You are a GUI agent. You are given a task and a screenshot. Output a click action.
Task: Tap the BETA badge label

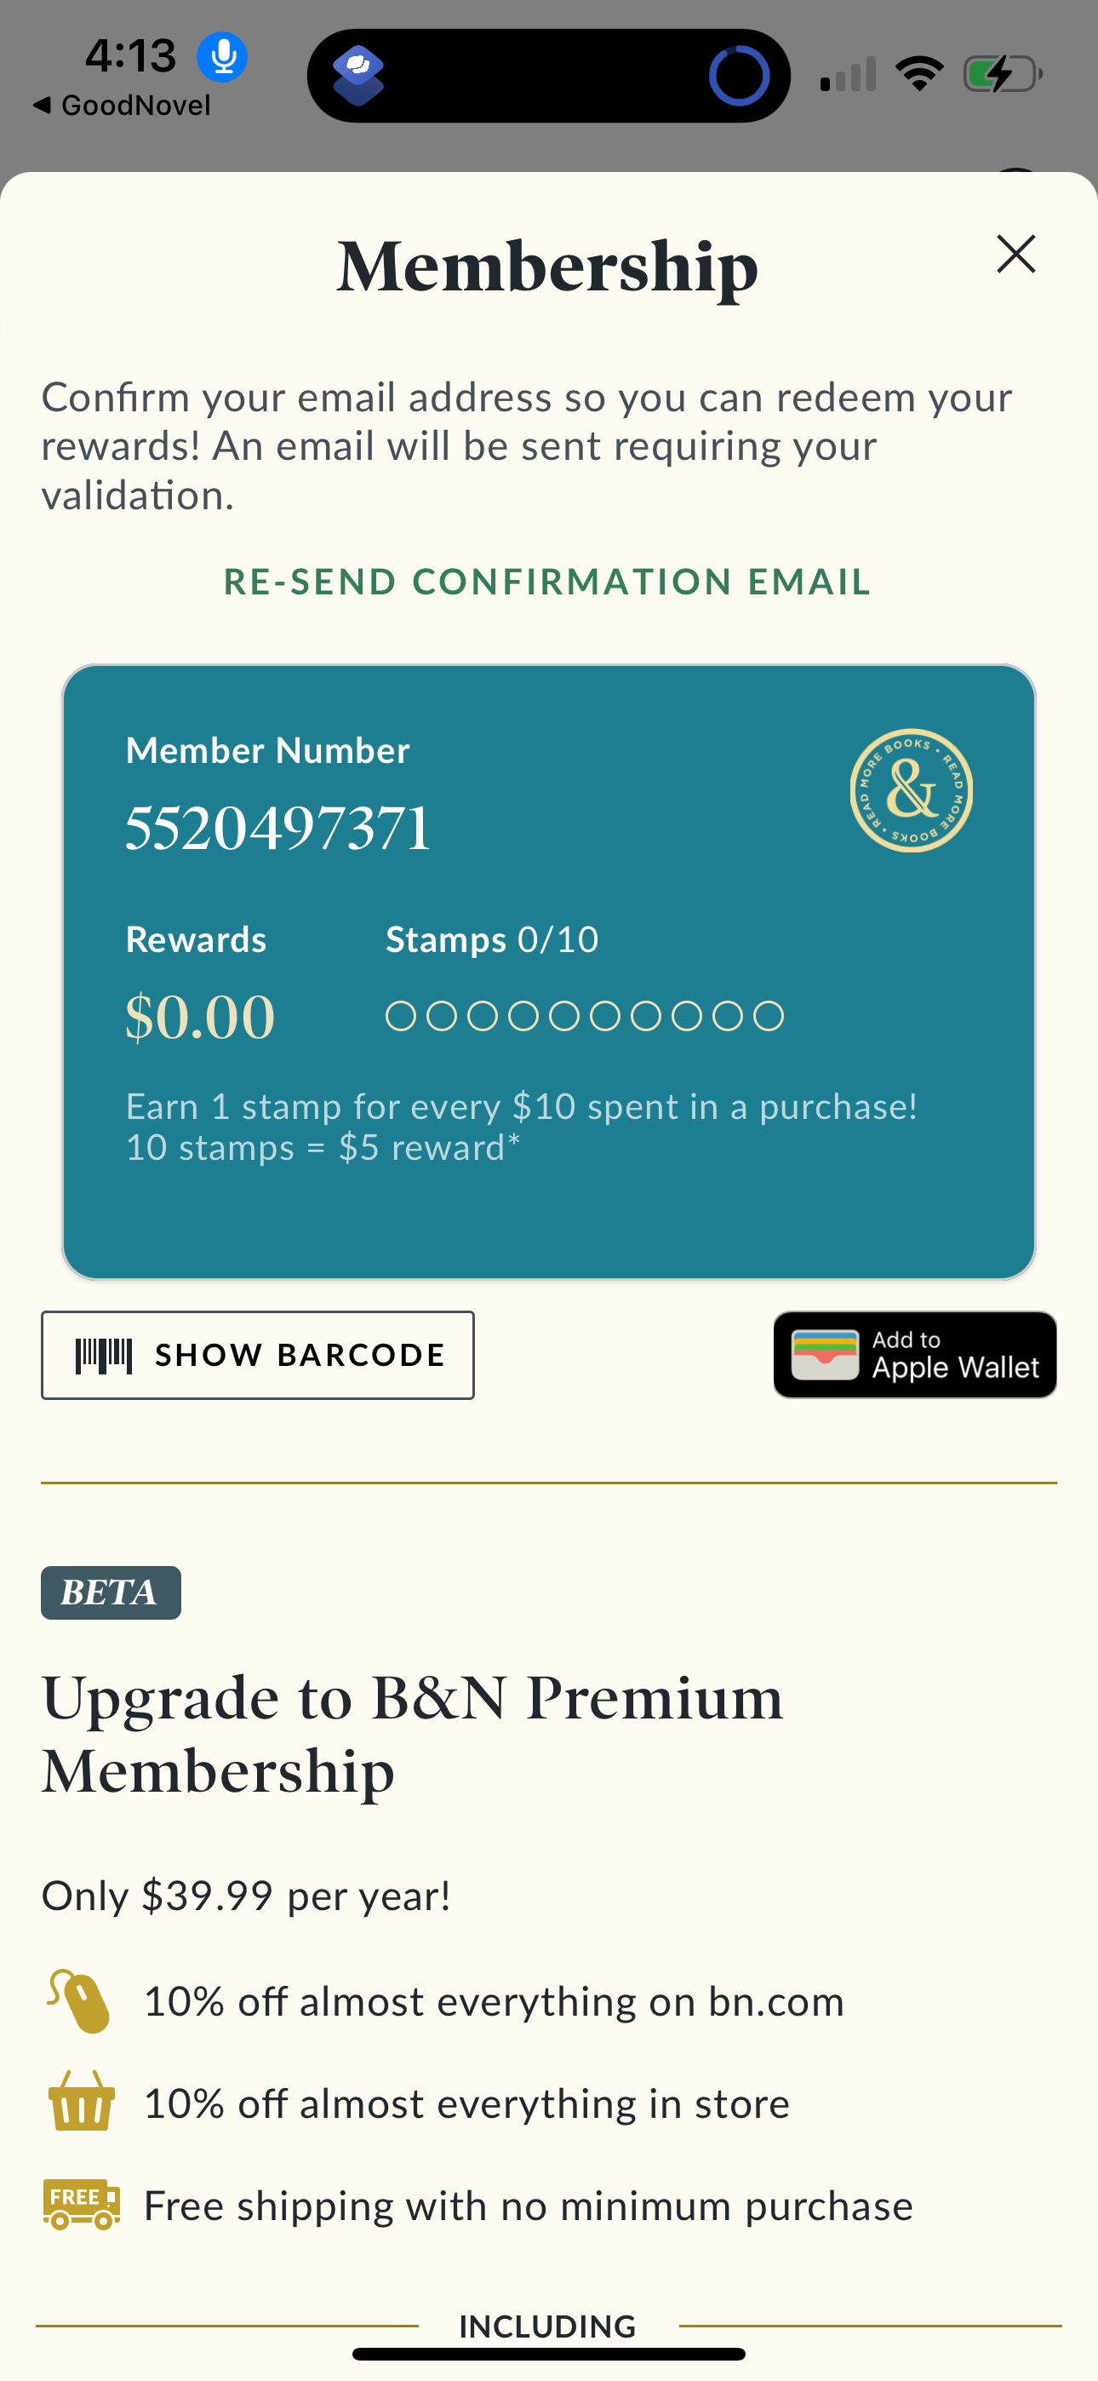pyautogui.click(x=111, y=1592)
